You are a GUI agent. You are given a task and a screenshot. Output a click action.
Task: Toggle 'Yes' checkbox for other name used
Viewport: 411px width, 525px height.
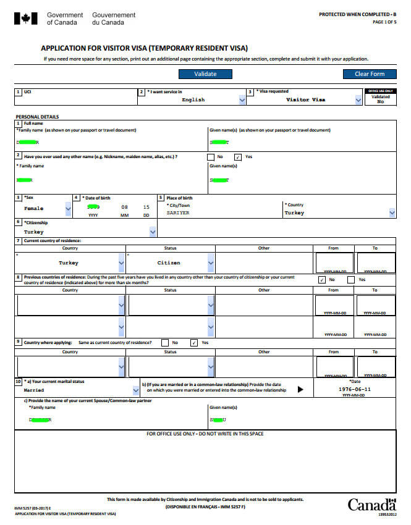pos(238,157)
